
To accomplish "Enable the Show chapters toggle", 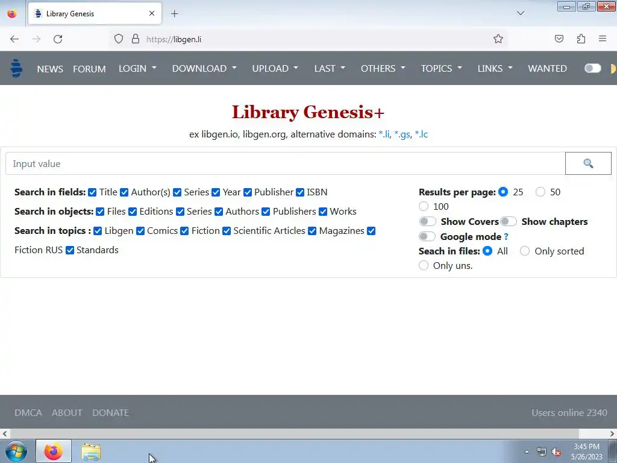I will pos(509,221).
